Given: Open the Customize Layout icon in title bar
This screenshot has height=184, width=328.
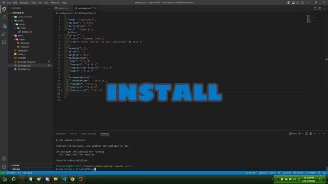Looking at the screenshot, I should [302, 3].
